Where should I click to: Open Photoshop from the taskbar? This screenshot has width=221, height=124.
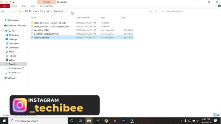[x=124, y=121]
